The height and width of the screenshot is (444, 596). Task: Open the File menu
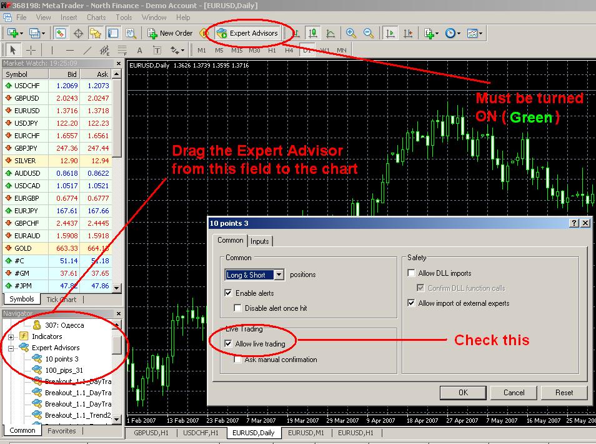coord(21,18)
